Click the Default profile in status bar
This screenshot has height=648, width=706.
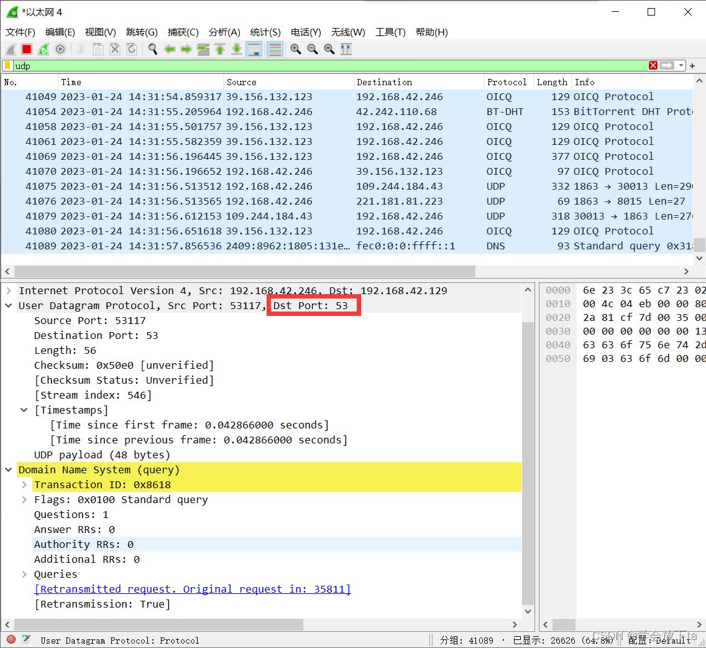coord(660,641)
